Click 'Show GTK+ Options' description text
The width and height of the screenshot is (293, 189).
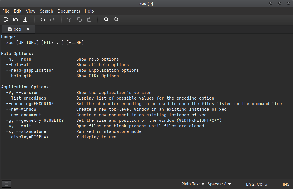point(97,76)
